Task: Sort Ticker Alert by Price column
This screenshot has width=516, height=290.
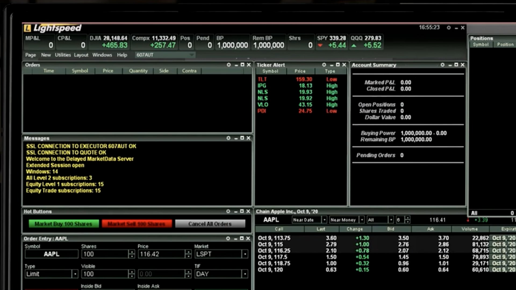Action: click(300, 71)
